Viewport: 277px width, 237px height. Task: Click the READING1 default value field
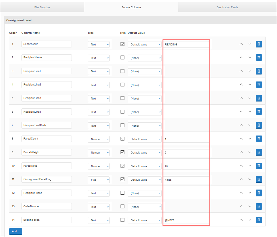click(x=186, y=44)
